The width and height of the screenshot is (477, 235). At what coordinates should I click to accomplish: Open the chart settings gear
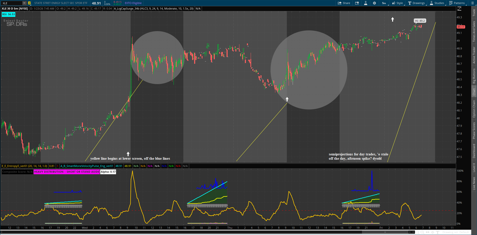(x=375, y=3)
